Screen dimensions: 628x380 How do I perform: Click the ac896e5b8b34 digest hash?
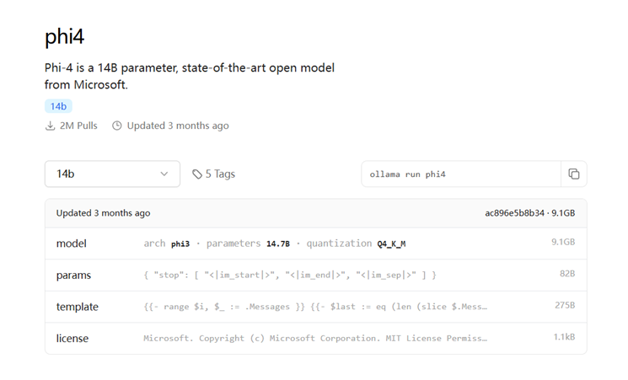pyautogui.click(x=513, y=213)
